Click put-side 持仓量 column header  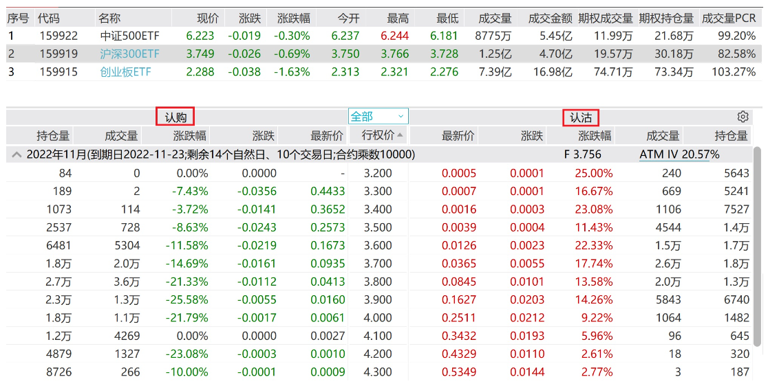(731, 135)
